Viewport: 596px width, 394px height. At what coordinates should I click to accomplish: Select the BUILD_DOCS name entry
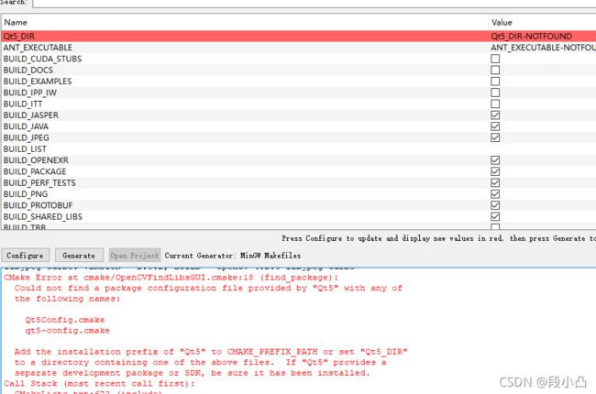28,71
